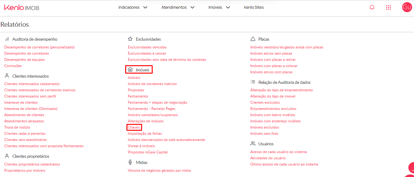The height and width of the screenshot is (177, 414).
Task: Click the Mídias microphone icon
Action: pyautogui.click(x=131, y=162)
